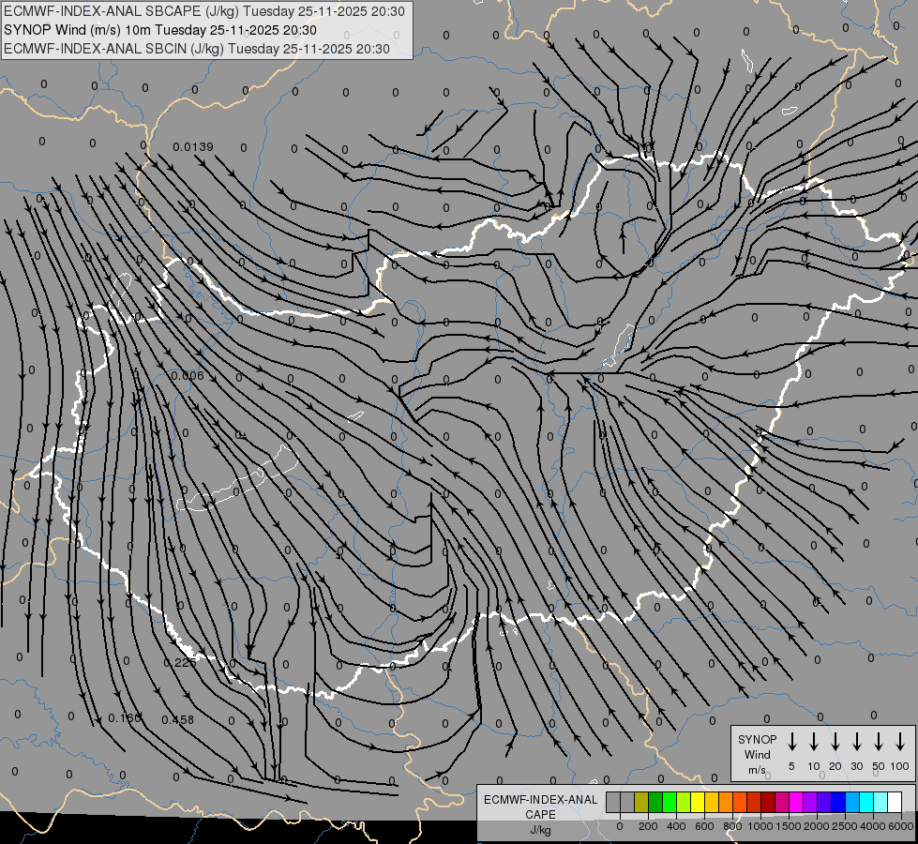Pick the bright green CAPE legend swatch
This screenshot has width=918, height=844.
point(670,802)
